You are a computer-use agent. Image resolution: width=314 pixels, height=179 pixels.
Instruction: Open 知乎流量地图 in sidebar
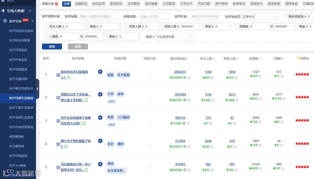point(18,79)
